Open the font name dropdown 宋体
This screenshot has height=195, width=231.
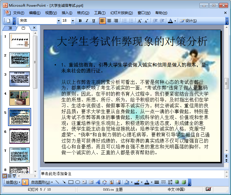pos(59,21)
